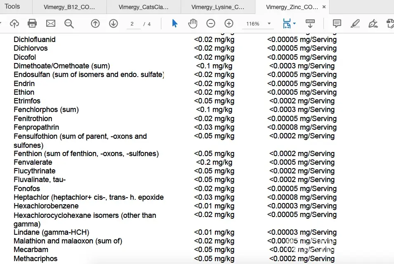The image size is (394, 264).
Task: Add a comment with speech bubble icon
Action: pos(337,24)
